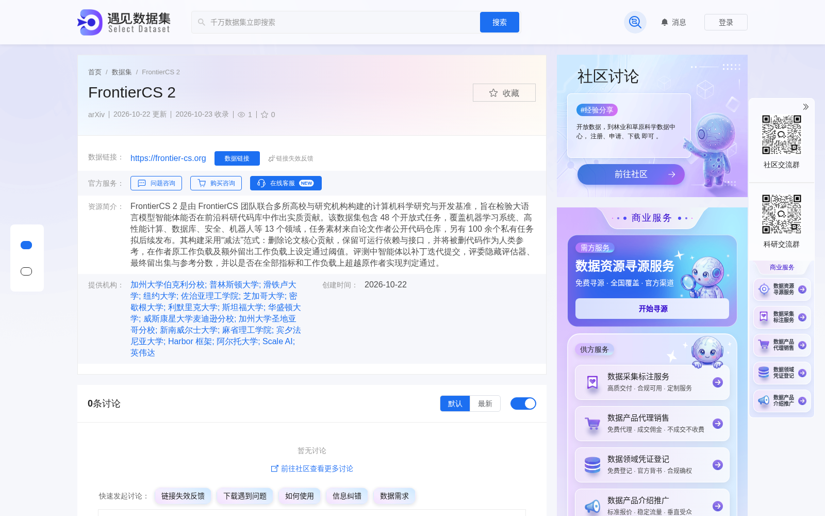The image size is (825, 516).
Task: Click the magnifier icon in search field
Action: pyautogui.click(x=202, y=22)
